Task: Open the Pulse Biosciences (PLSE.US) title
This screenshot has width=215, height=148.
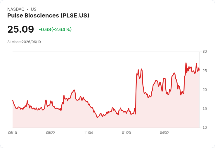Action: click(x=48, y=15)
